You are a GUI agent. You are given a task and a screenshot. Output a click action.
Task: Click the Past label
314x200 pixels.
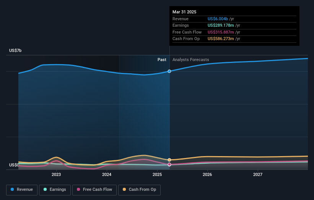click(162, 60)
